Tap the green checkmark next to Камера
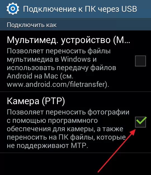The height and width of the screenshot is (175, 151). 141,121
